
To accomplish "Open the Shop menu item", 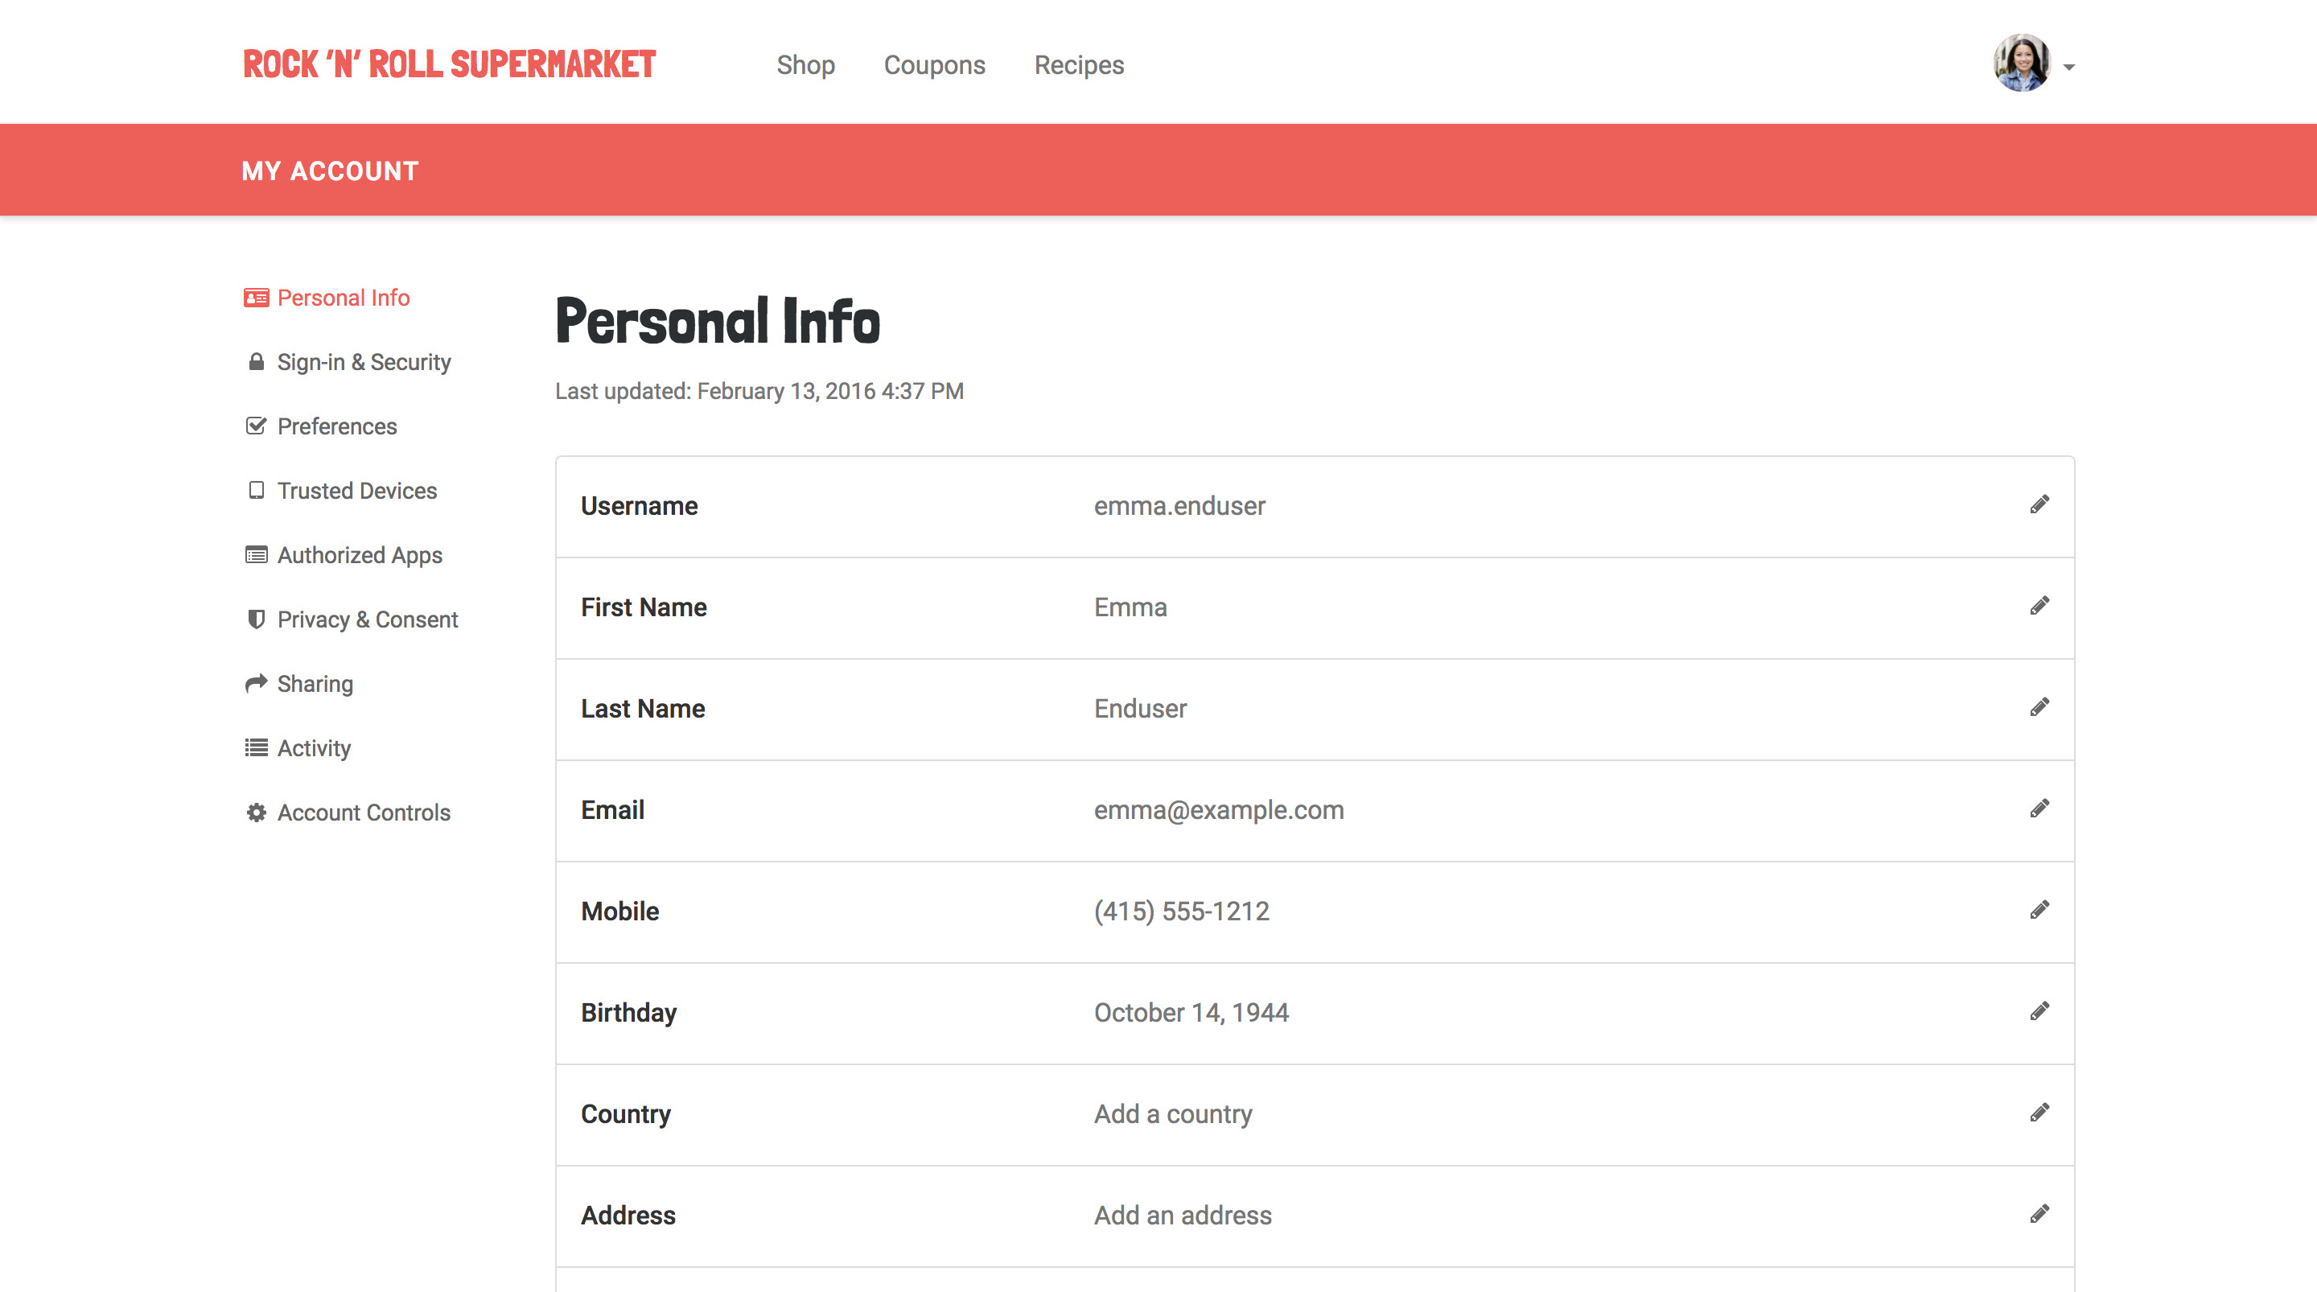I will [805, 65].
